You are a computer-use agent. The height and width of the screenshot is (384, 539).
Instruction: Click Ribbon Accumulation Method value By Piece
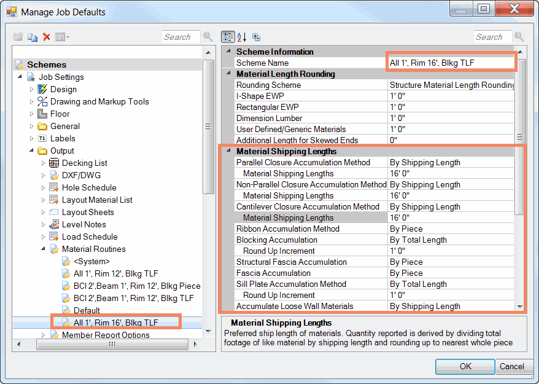(x=451, y=229)
